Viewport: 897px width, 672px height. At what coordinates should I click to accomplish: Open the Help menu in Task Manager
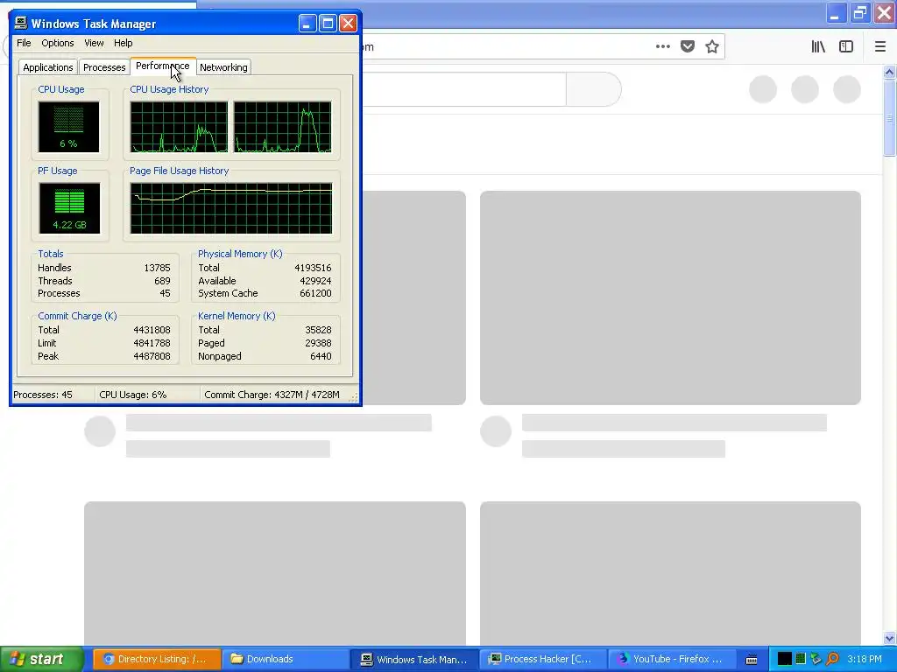tap(123, 43)
